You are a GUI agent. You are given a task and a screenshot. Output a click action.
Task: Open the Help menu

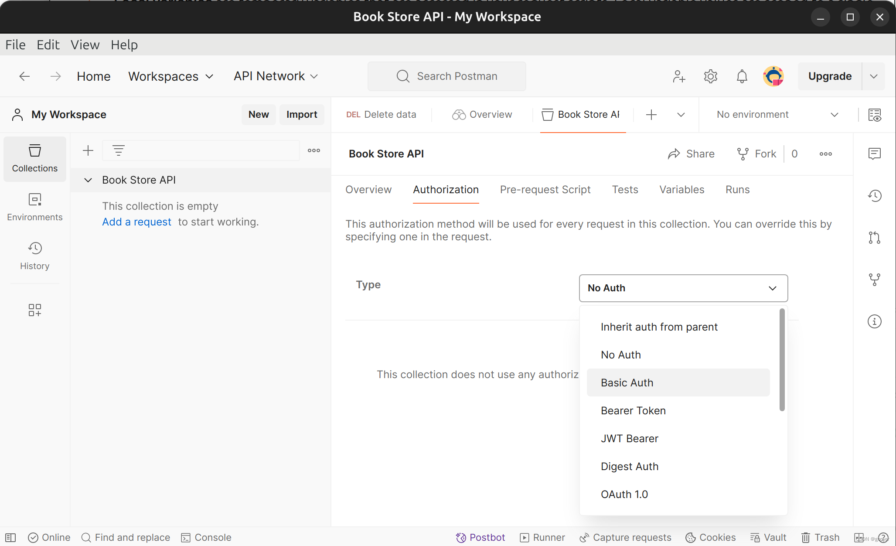point(124,45)
